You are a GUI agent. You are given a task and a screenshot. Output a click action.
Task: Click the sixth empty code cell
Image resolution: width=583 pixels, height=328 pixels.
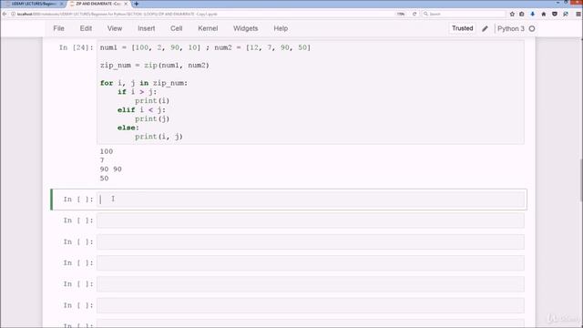pos(311,305)
